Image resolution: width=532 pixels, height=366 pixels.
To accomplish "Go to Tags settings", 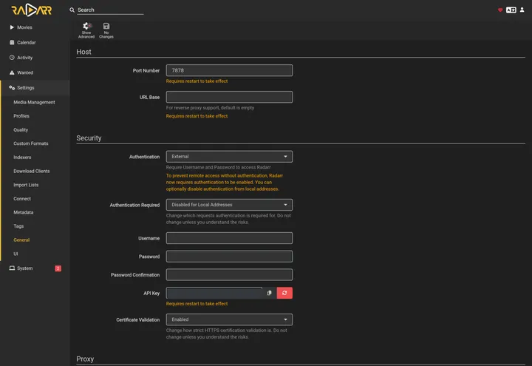I will (x=18, y=226).
